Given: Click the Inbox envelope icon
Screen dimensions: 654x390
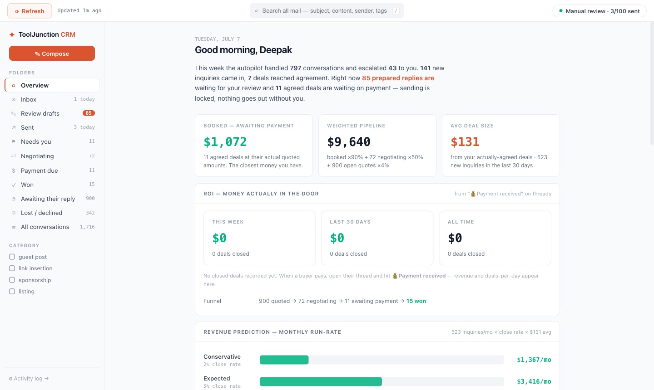Looking at the screenshot, I should tap(14, 99).
